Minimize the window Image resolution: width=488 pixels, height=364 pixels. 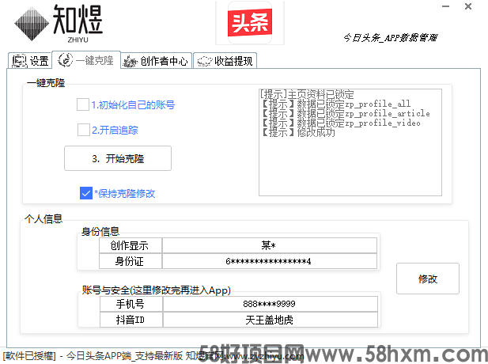[x=445, y=6]
